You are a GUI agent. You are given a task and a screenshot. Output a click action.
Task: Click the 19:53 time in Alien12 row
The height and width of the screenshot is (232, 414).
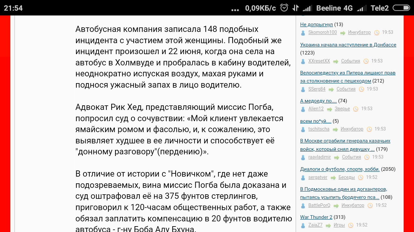(367, 109)
